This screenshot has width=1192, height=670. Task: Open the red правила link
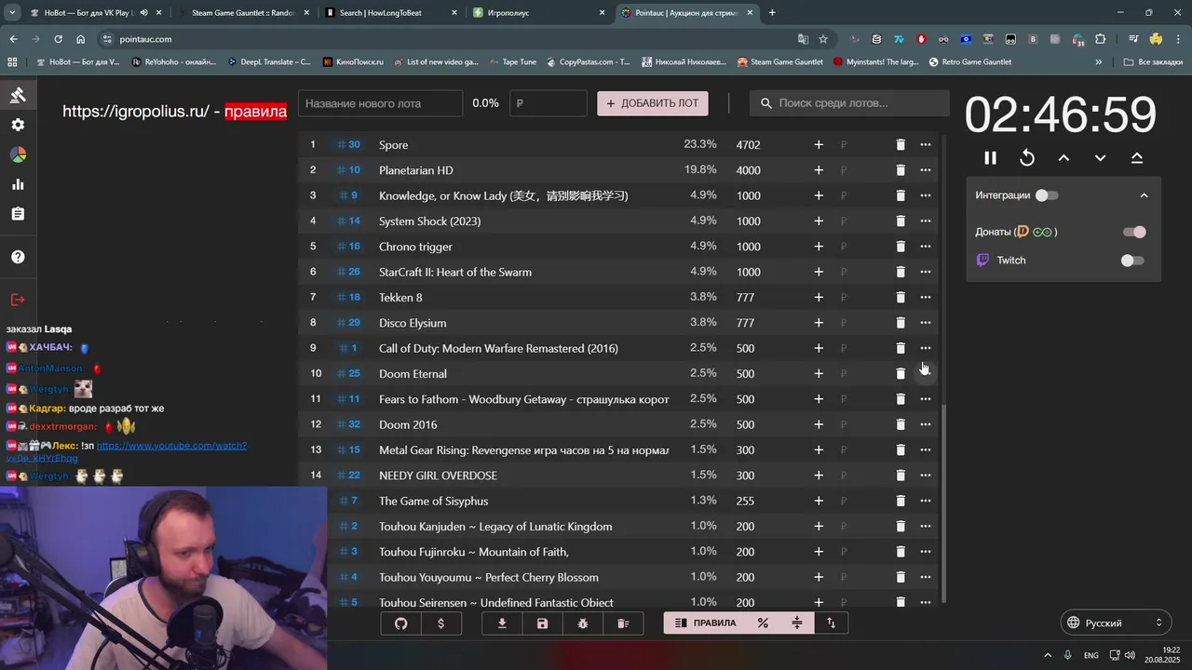255,112
